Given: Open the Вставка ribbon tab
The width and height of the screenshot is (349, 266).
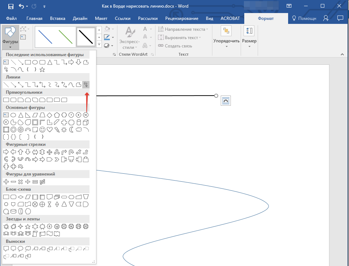Looking at the screenshot, I should 57,18.
